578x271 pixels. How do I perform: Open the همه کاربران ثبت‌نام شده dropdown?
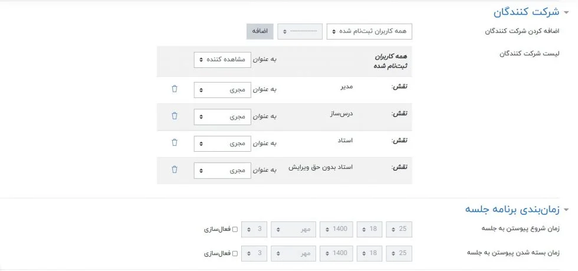pos(369,31)
